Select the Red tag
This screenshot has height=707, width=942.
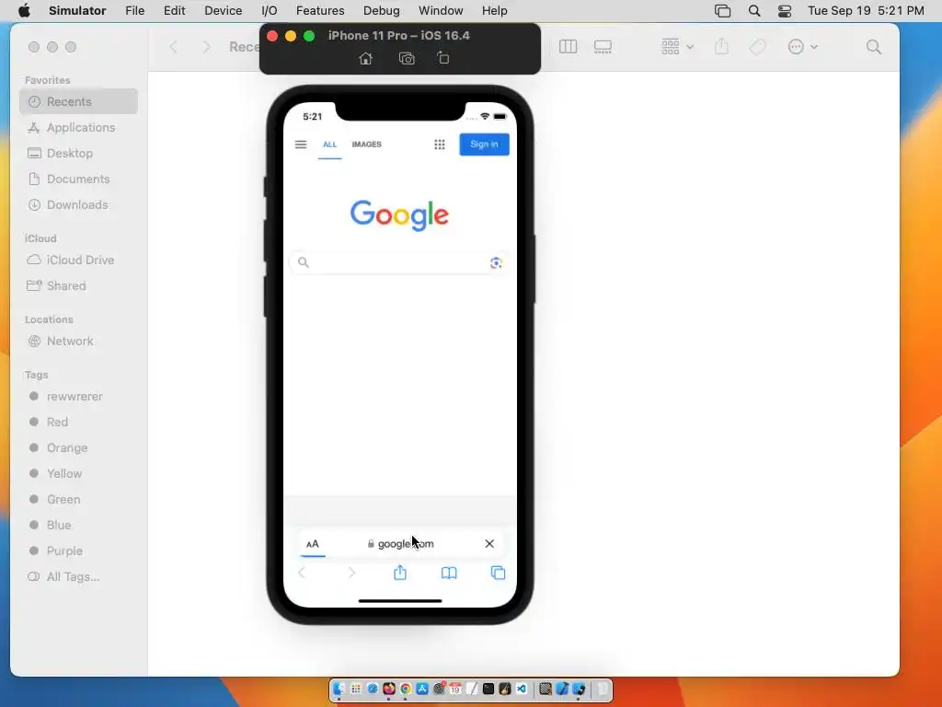tap(79, 422)
